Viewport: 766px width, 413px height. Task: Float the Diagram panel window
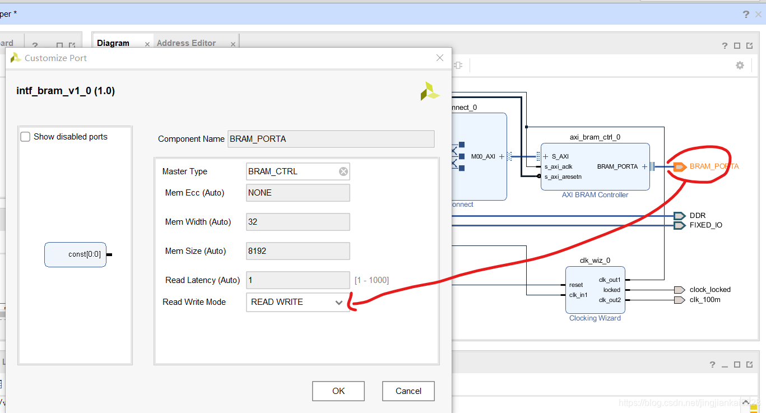pyautogui.click(x=749, y=46)
